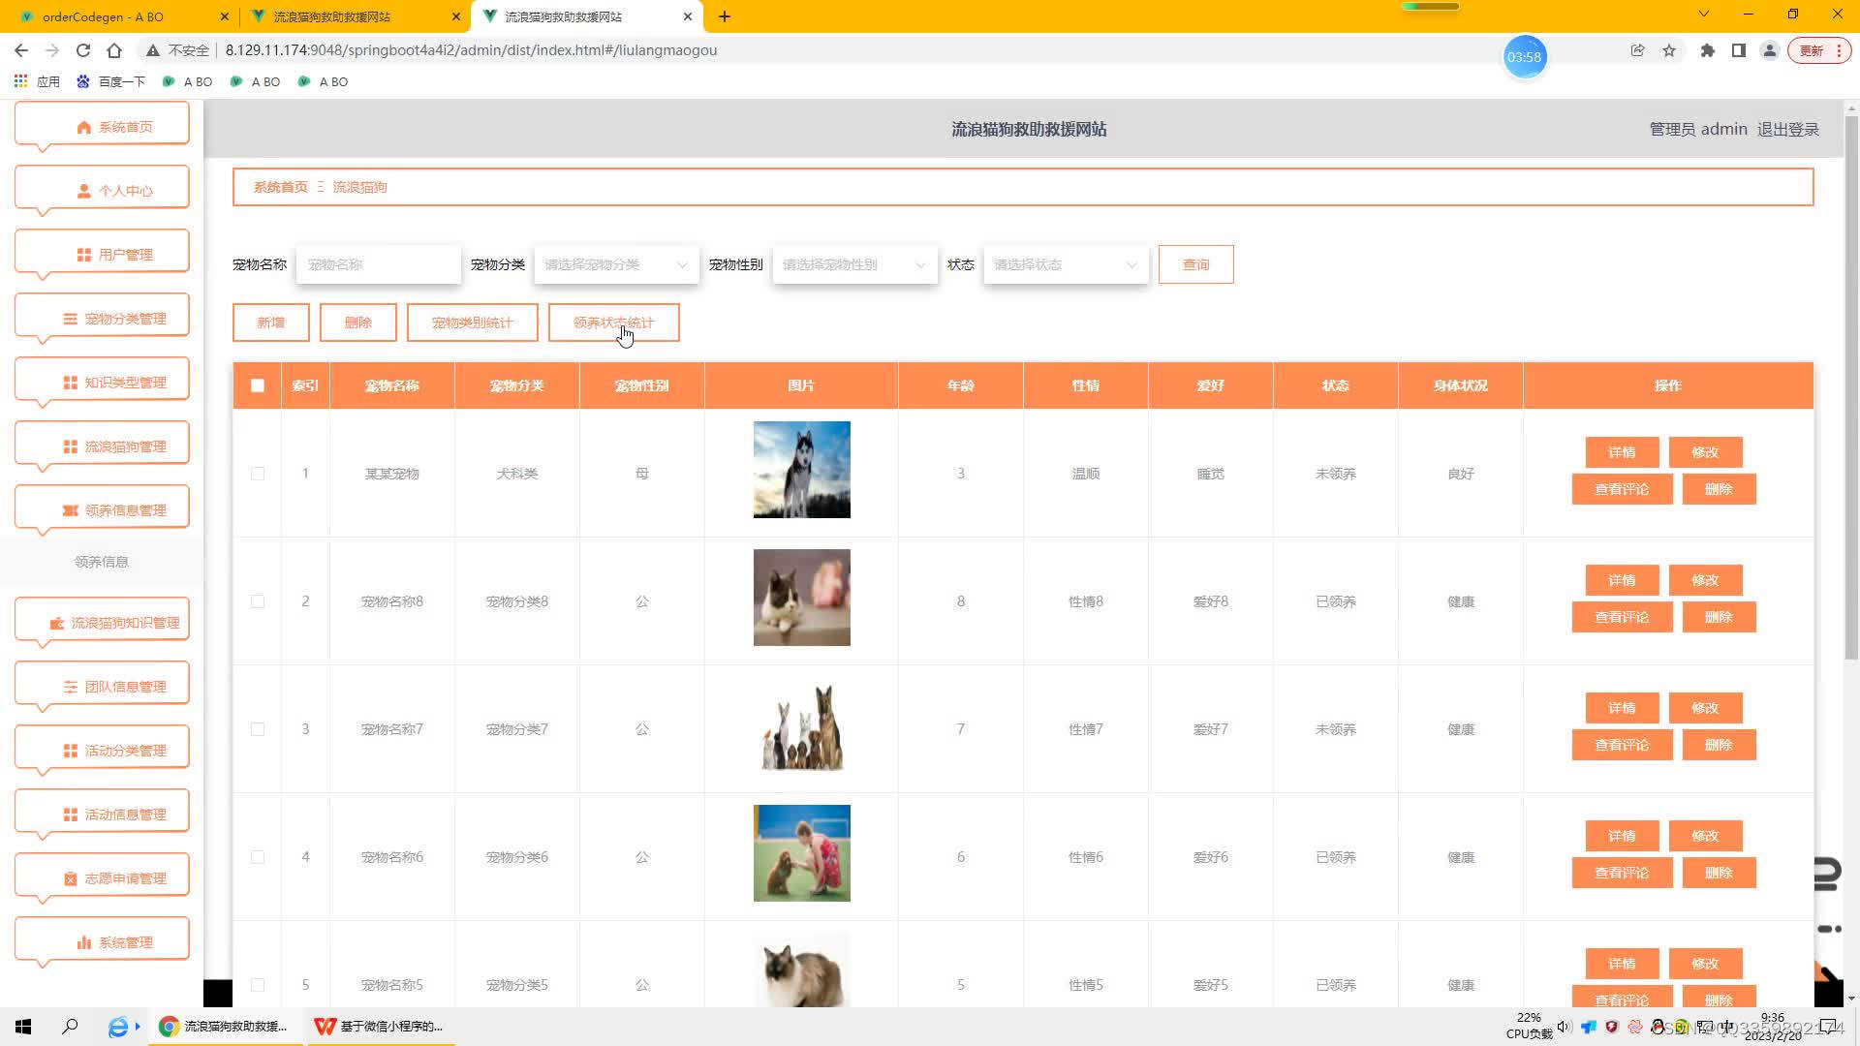Open 流浪猫狗管理 sidebar menu
Screen dimensions: 1860x1046
102,446
